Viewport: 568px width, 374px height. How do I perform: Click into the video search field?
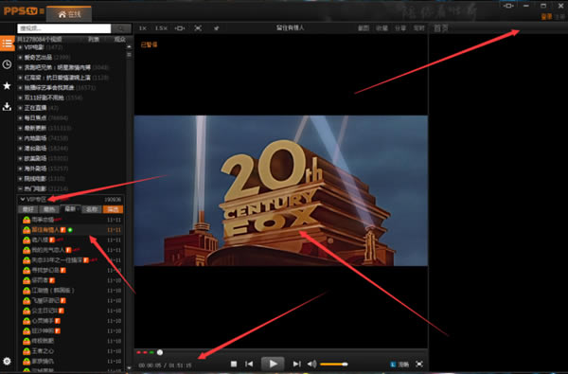(x=64, y=28)
